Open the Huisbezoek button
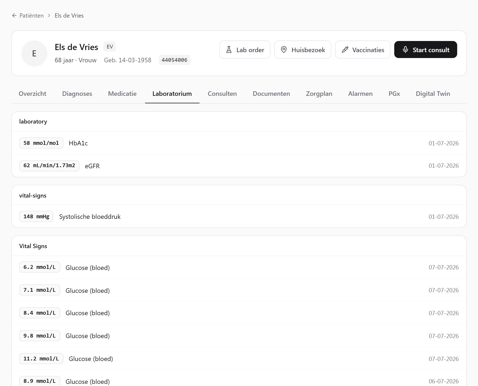 tap(303, 50)
